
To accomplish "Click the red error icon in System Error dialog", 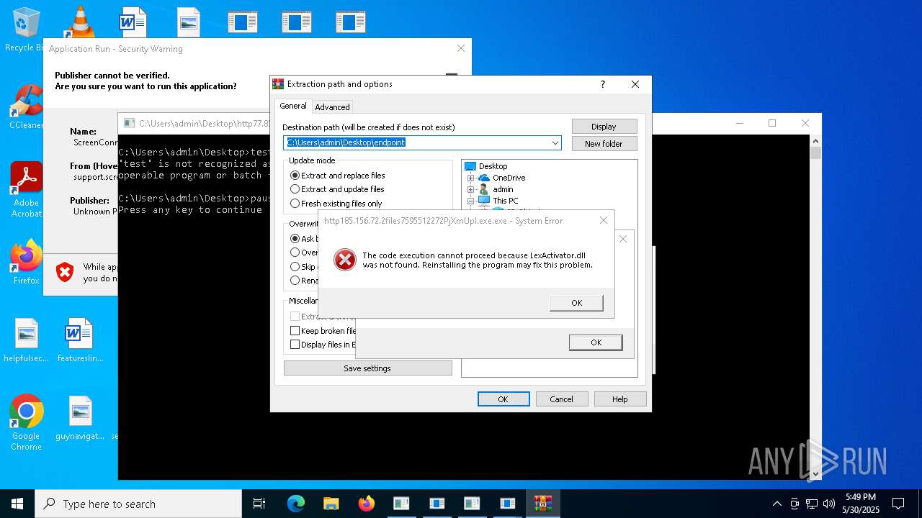I will tap(345, 260).
